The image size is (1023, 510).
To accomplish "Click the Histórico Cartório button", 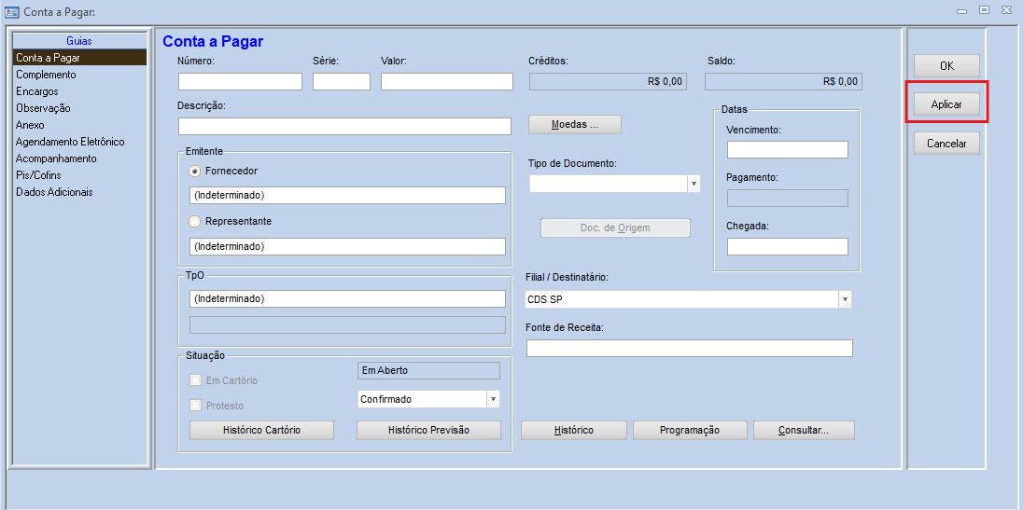I will pos(262,430).
